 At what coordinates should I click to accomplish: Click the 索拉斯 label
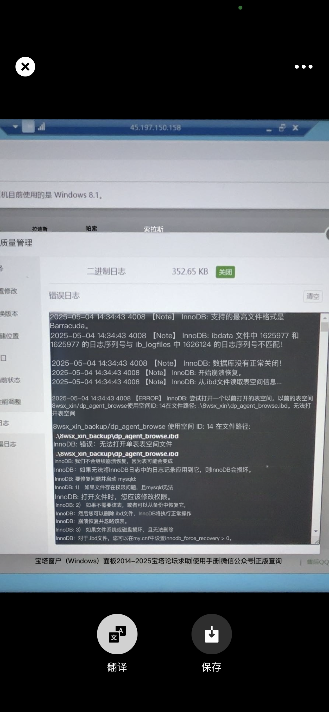[x=154, y=229]
